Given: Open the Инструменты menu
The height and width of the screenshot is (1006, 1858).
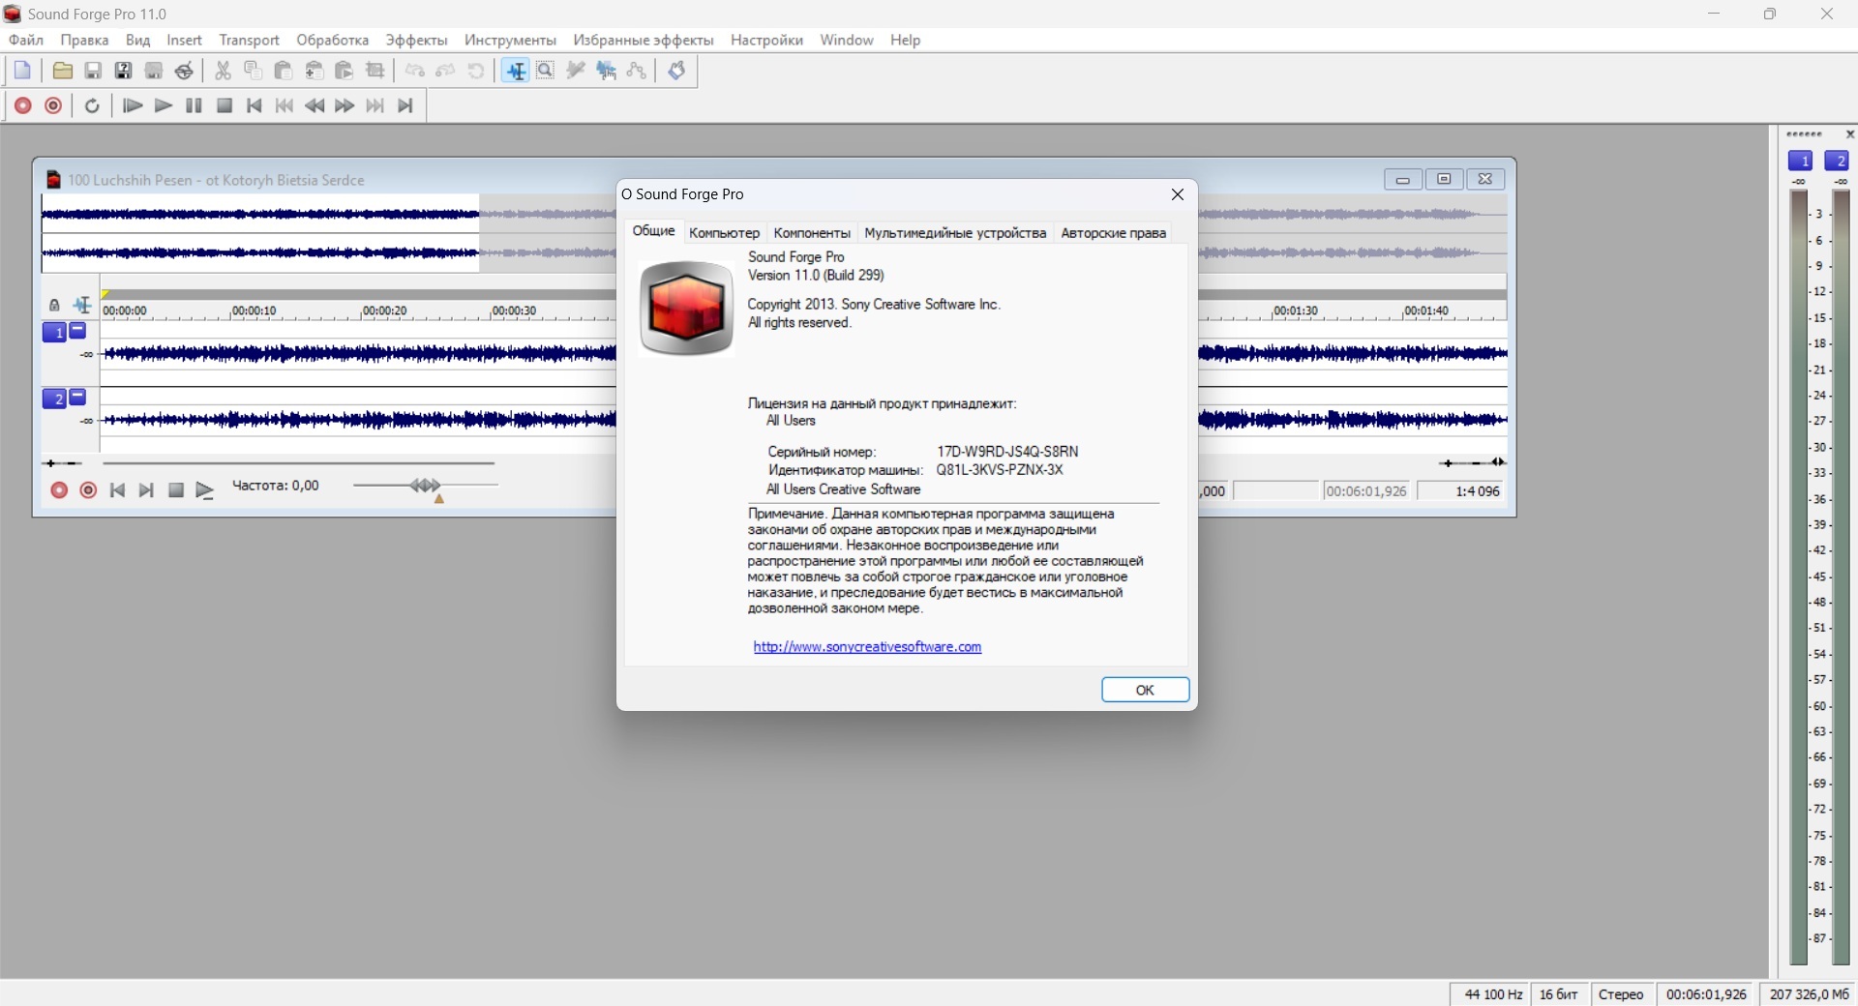Looking at the screenshot, I should coord(510,40).
